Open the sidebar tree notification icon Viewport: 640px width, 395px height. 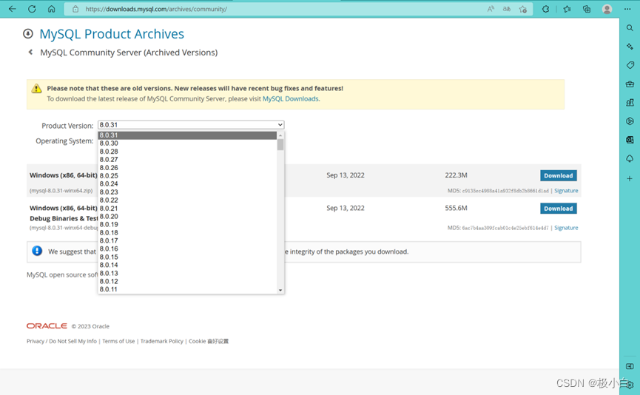coord(630,159)
